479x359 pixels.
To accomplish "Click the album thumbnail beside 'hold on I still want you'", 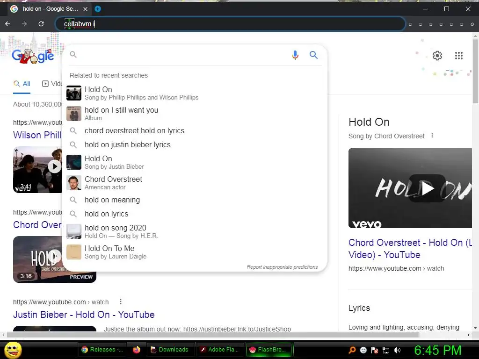I will [74, 114].
